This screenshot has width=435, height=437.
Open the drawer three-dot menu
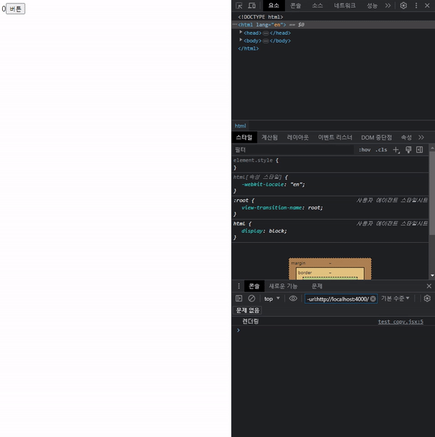[x=239, y=286]
